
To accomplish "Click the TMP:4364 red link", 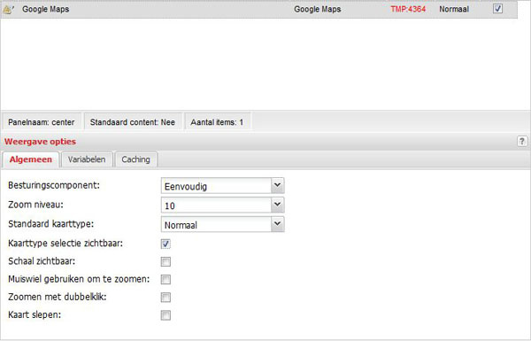I will click(408, 9).
